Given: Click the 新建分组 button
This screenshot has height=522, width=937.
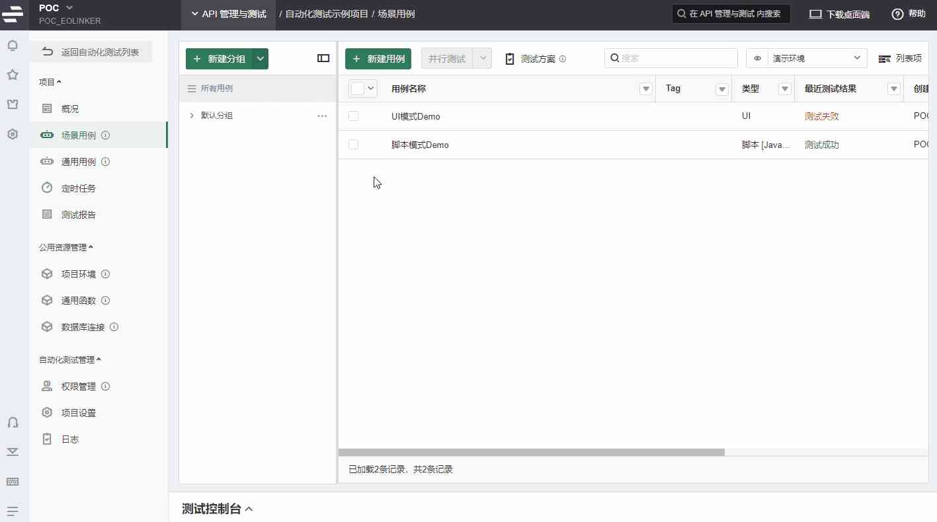Looking at the screenshot, I should coord(219,59).
